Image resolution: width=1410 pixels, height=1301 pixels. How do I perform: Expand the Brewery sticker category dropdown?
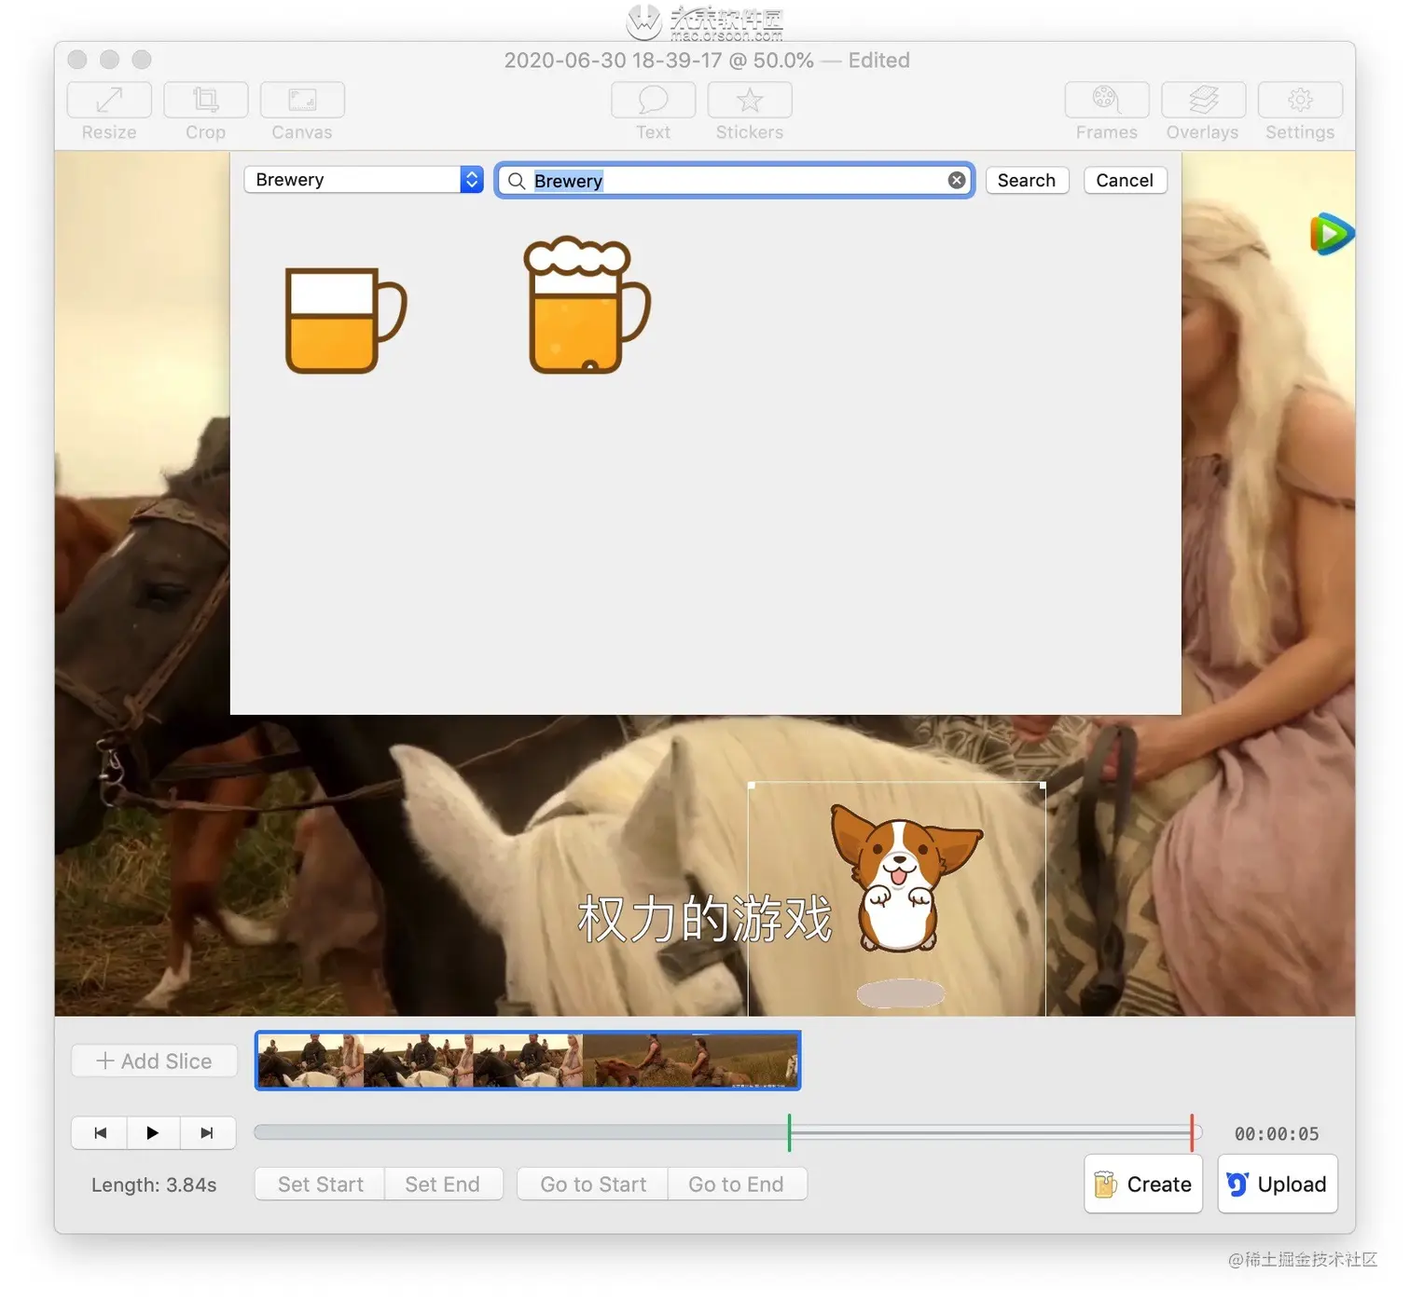click(x=364, y=180)
